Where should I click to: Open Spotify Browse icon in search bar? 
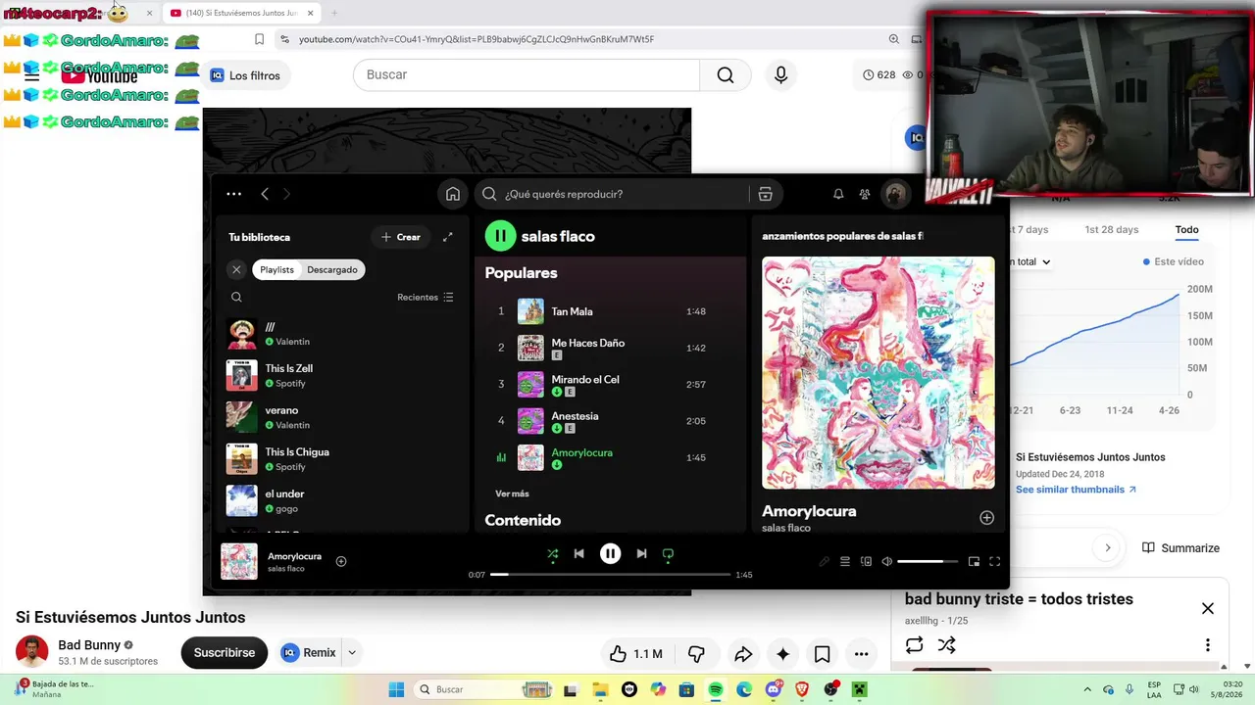point(766,194)
